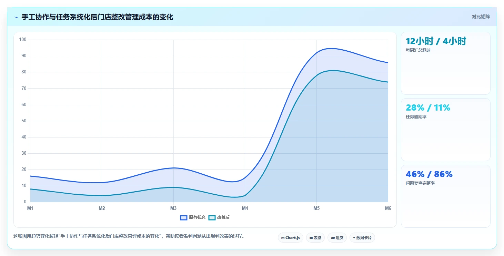Viewport: 504px width, 256px height.
Task: Click the M5 x-axis label
Action: 316,208
